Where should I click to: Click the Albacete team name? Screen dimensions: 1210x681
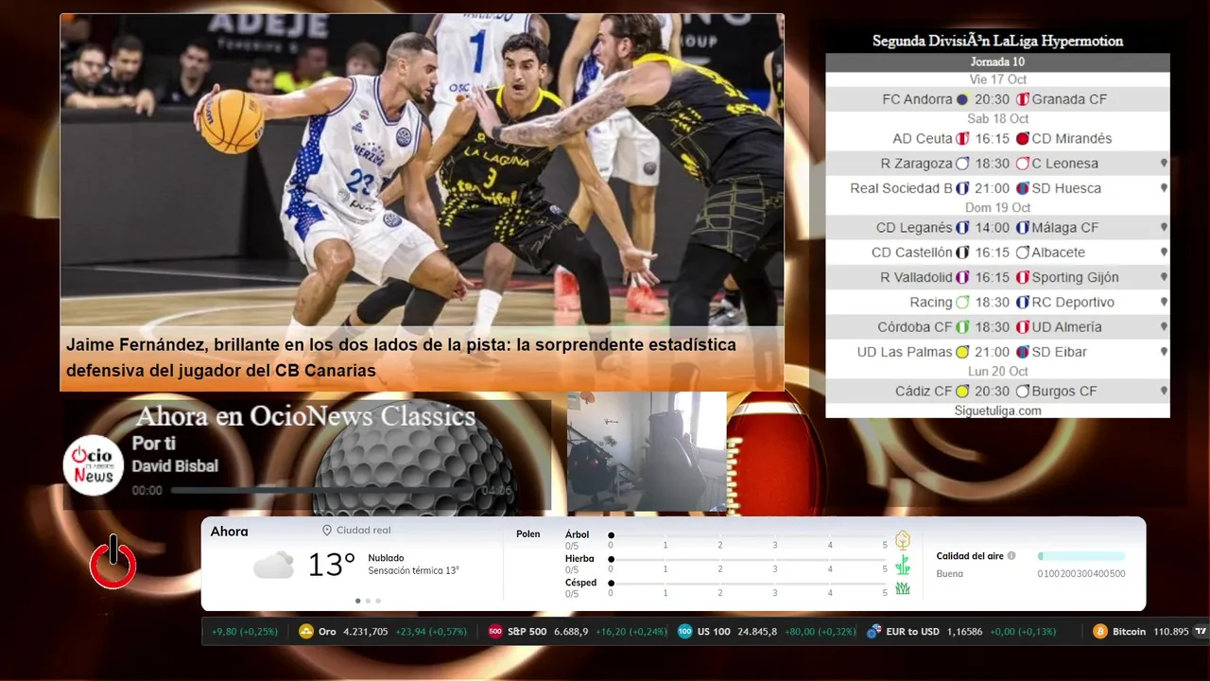1059,253
